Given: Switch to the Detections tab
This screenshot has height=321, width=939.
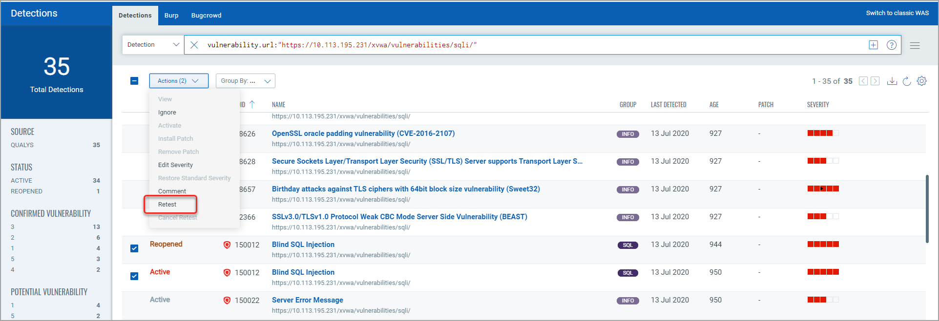Looking at the screenshot, I should (135, 16).
